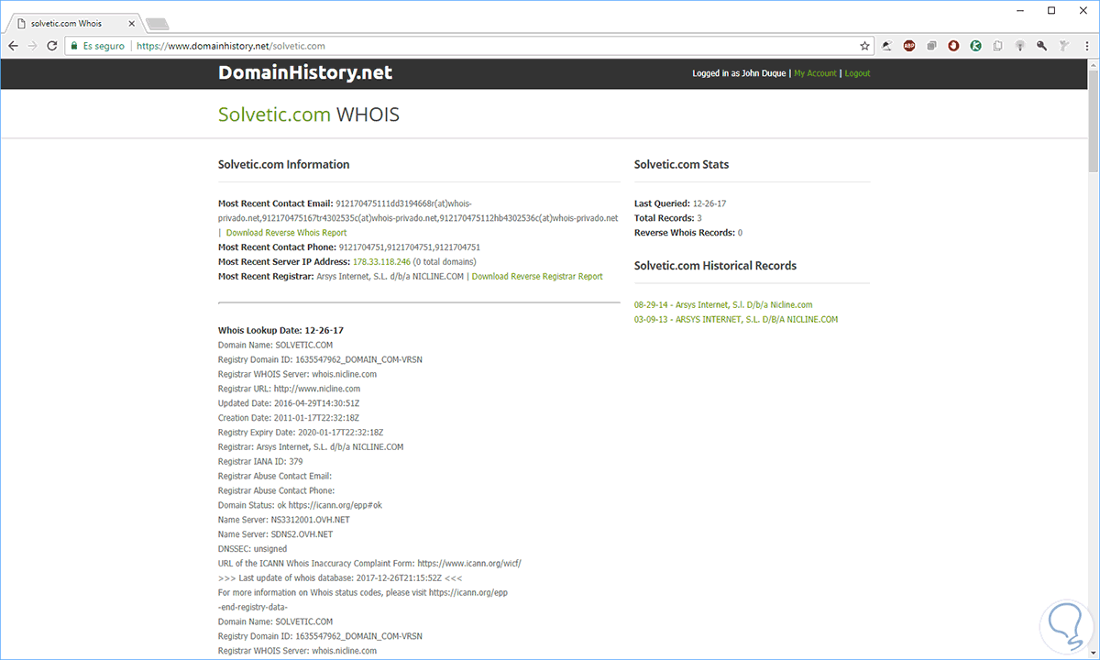Click the ICANN Whois Inaccuracy Complaint Form line
Viewport: 1100px width, 660px height.
(369, 564)
